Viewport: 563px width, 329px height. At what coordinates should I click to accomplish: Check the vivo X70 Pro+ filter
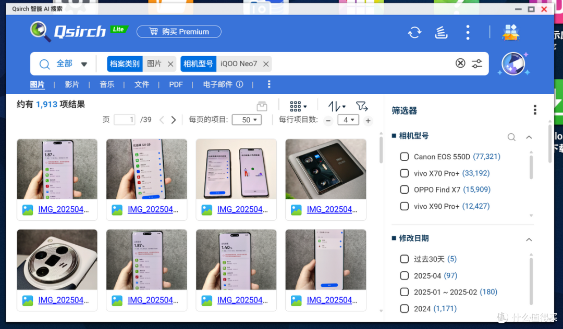click(405, 173)
